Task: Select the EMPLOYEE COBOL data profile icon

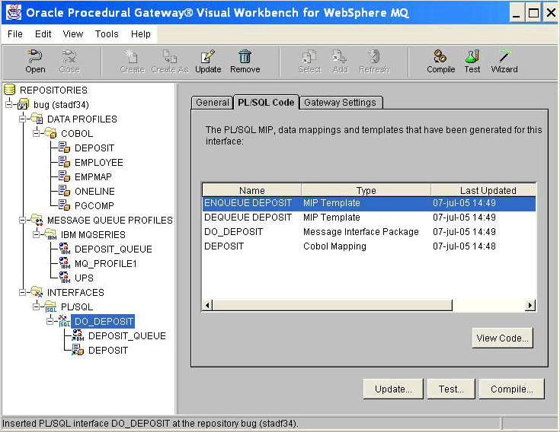Action: (x=65, y=163)
